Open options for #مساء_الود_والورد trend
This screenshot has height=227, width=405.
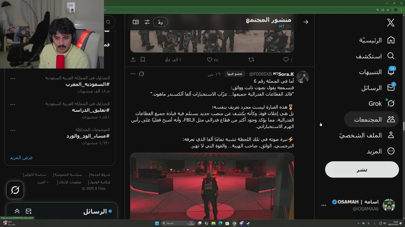13,130
